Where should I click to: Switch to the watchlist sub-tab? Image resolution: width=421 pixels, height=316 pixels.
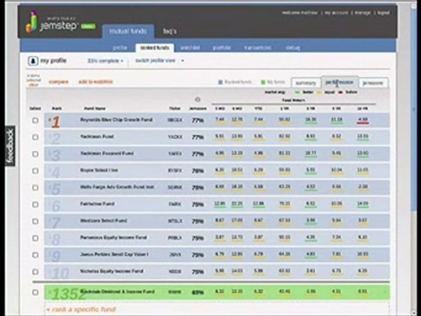point(190,48)
